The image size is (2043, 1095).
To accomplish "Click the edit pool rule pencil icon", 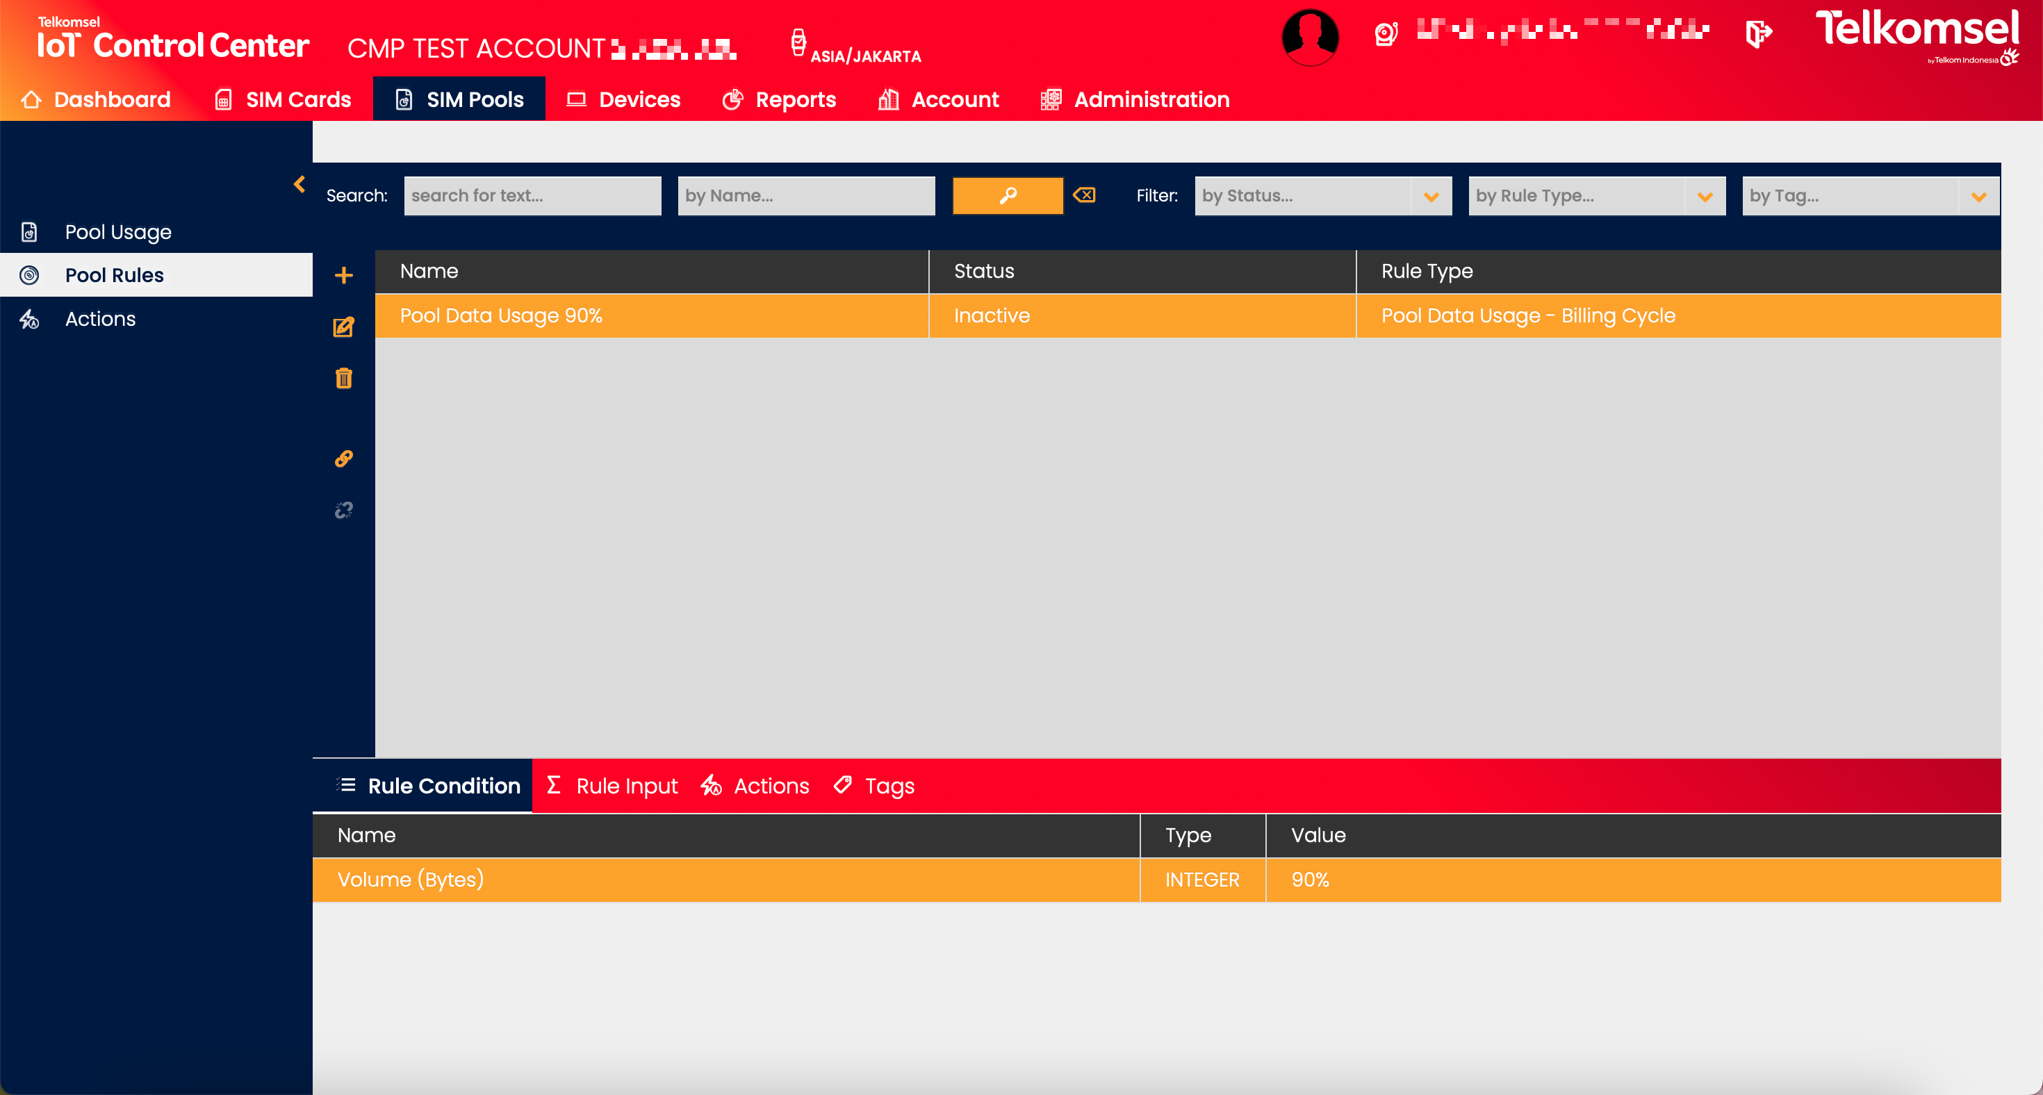I will pyautogui.click(x=343, y=327).
